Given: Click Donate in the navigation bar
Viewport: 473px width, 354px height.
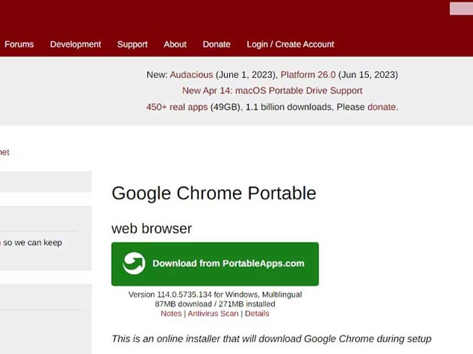Looking at the screenshot, I should pyautogui.click(x=216, y=44).
